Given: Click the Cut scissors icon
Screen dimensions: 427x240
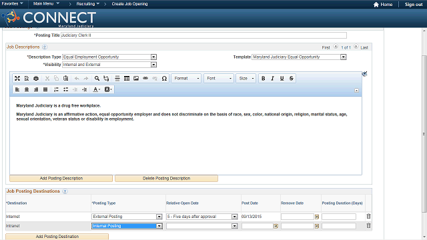Looking at the screenshot, I should coord(47,79).
